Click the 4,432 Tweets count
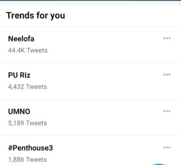181x165 pixels. click(27, 87)
